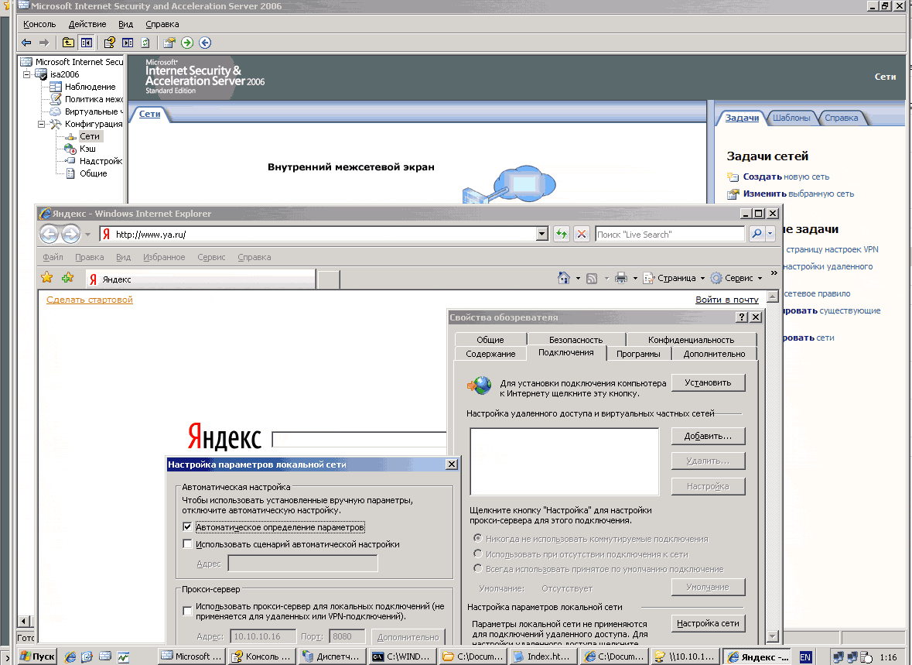Image resolution: width=912 pixels, height=665 pixels.
Task: Launch Internet Explorer from the Quick Launch bar
Action: click(x=70, y=656)
